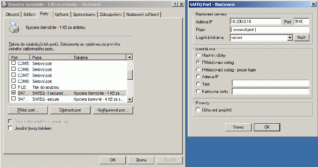Switch to Správa barev tab
This screenshot has width=318, height=167.
point(84,14)
